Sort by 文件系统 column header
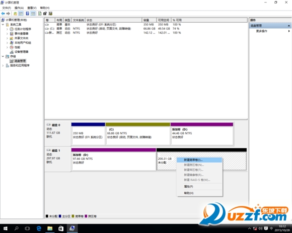 [x=79, y=20]
